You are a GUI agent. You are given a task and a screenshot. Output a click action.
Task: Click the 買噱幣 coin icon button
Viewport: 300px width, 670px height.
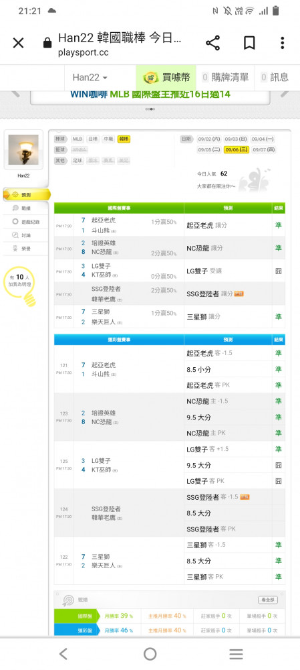click(x=150, y=77)
